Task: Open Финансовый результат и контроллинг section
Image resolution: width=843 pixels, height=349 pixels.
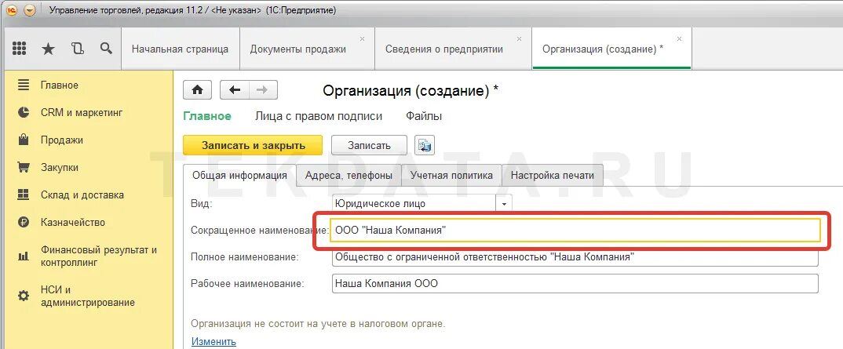Action: pos(99,256)
